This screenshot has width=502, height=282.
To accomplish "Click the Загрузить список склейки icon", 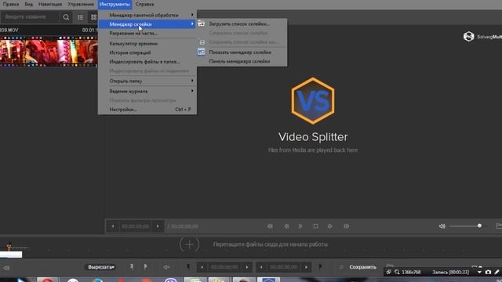I will click(201, 23).
